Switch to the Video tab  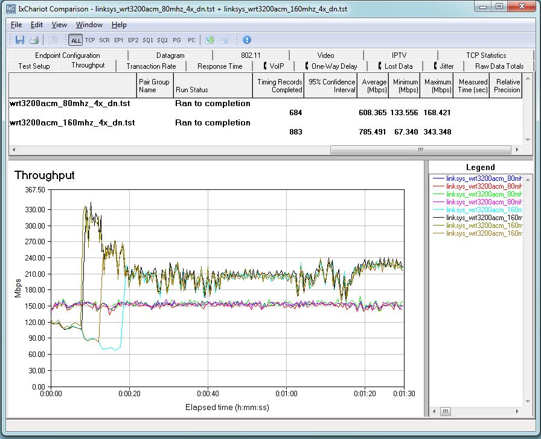click(325, 55)
